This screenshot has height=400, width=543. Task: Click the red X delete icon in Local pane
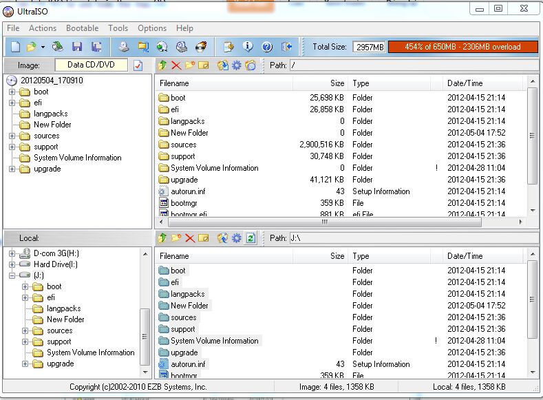[190, 238]
